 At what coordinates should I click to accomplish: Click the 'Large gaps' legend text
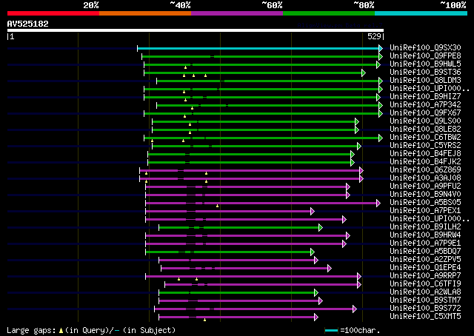(x=31, y=330)
